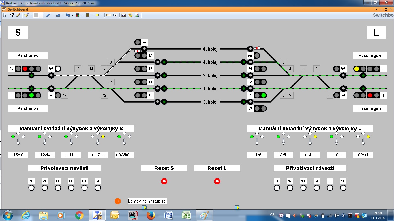Open the signal element tool dropdown arrow
The width and height of the screenshot is (394, 221).
82,15
